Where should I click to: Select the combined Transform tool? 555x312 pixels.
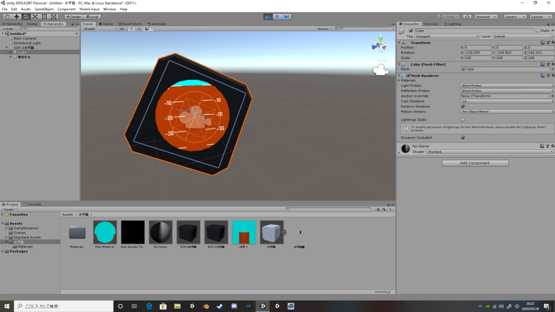pos(54,17)
